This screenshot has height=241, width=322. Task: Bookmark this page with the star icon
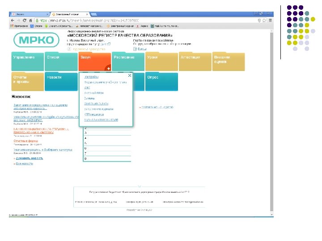(x=264, y=21)
